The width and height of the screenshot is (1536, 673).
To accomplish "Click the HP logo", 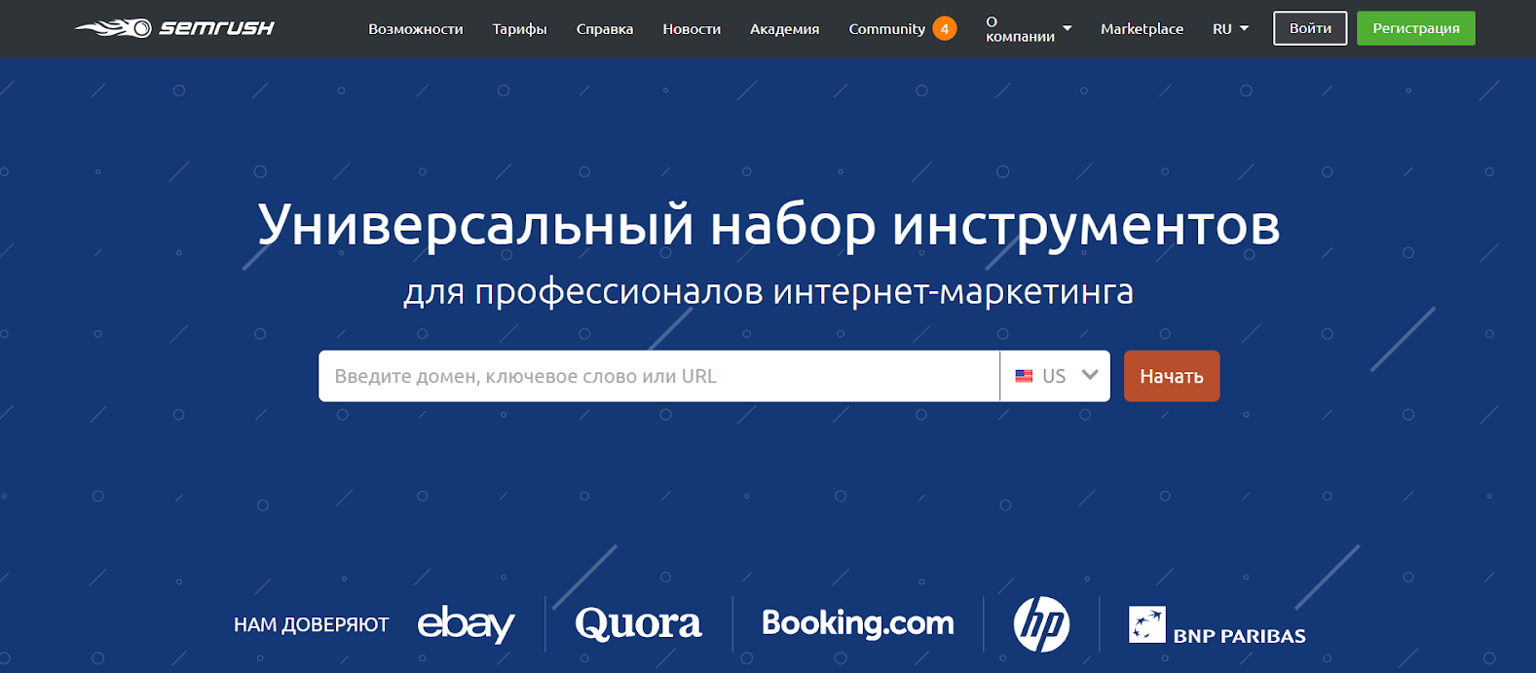I will (1041, 624).
